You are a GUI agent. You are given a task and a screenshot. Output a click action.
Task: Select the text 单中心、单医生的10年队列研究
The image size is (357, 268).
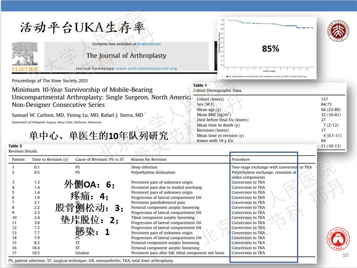[x=99, y=135]
